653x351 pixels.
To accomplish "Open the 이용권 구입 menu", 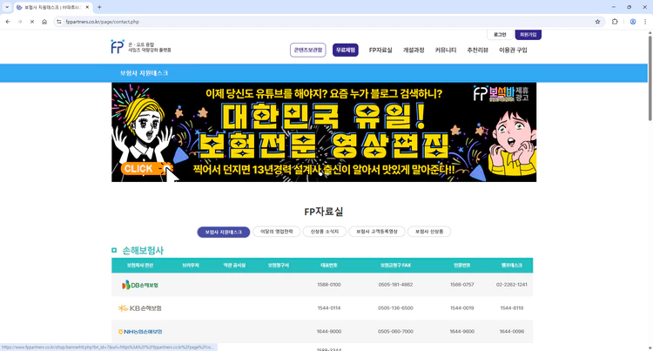I will [x=513, y=50].
